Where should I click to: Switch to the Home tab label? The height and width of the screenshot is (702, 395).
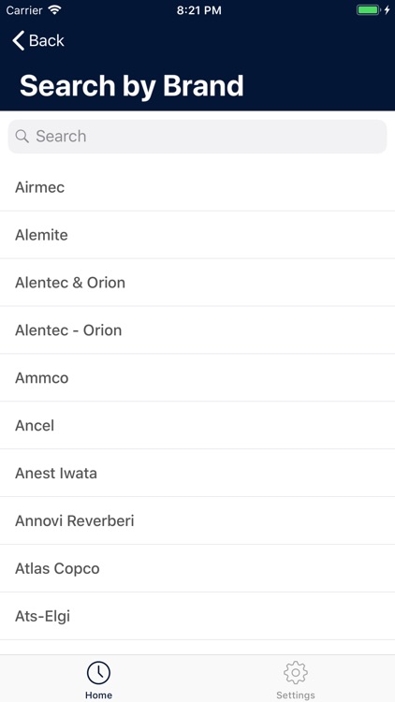coord(98,695)
